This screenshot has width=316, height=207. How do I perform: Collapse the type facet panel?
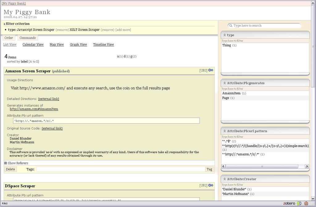pos(225,35)
